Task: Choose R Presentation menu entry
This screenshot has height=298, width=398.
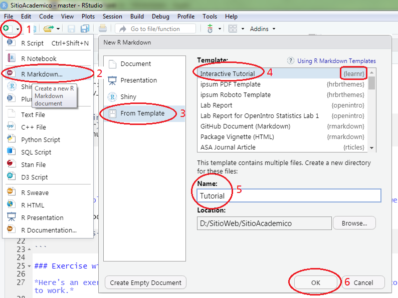Action: point(48,217)
